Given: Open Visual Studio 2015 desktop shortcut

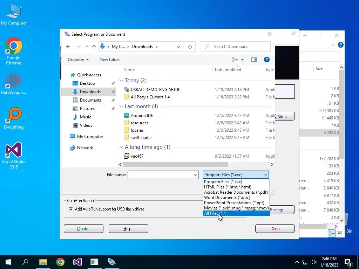Looking at the screenshot, I should click(14, 155).
